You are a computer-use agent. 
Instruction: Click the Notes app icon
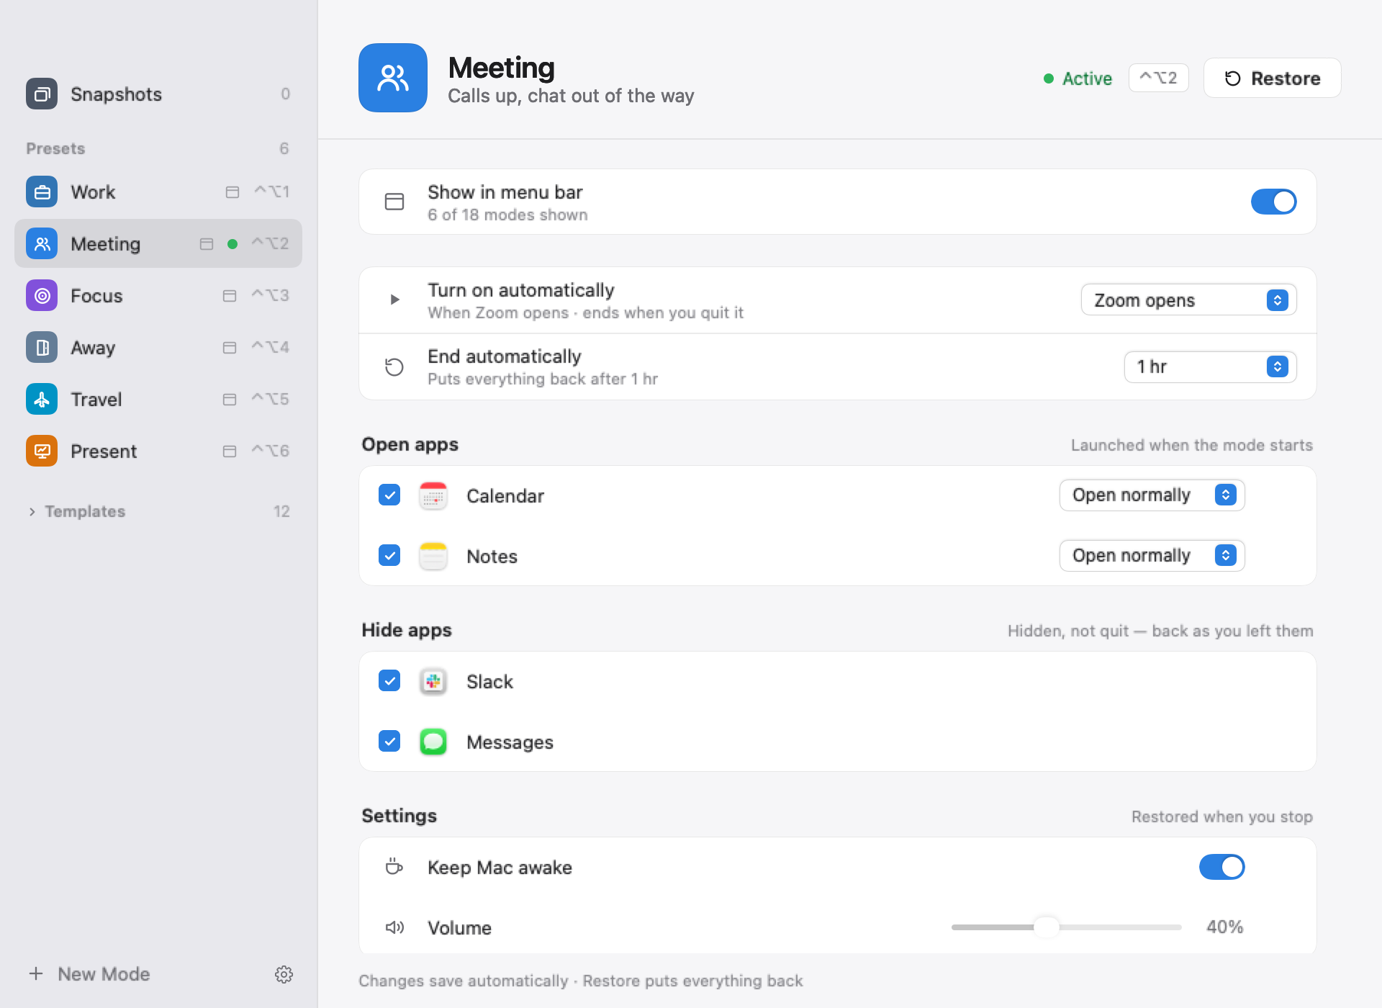pos(433,556)
